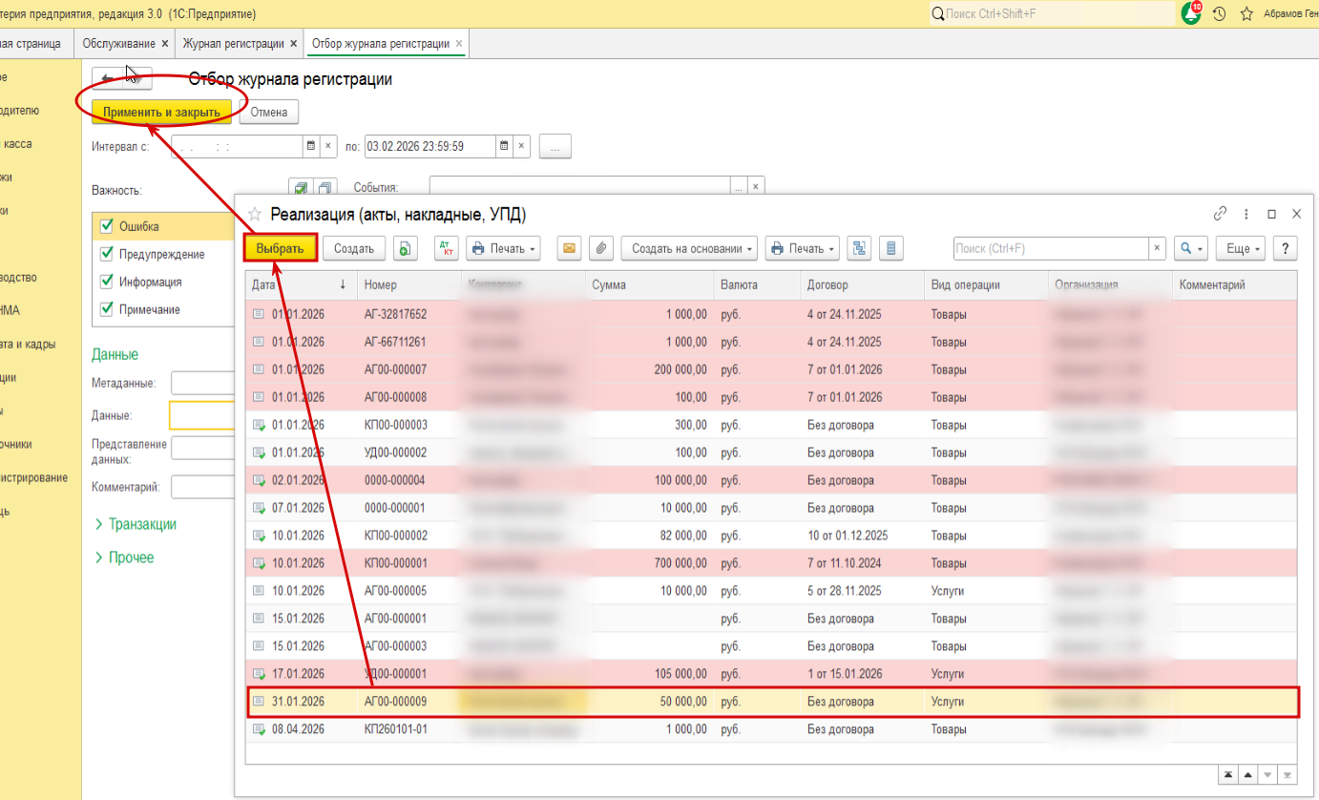Open calendar picker for Интервал с date
This screenshot has width=1319, height=800.
pos(310,146)
